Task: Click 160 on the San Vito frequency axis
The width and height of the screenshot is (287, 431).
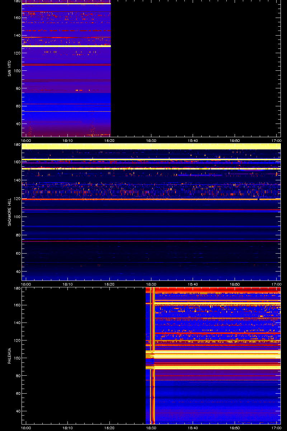Action: click(17, 18)
